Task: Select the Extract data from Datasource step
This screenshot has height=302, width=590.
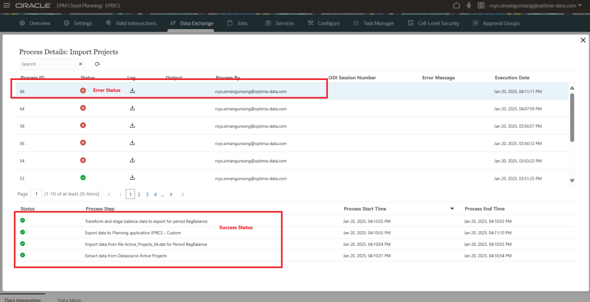Action: [x=126, y=255]
